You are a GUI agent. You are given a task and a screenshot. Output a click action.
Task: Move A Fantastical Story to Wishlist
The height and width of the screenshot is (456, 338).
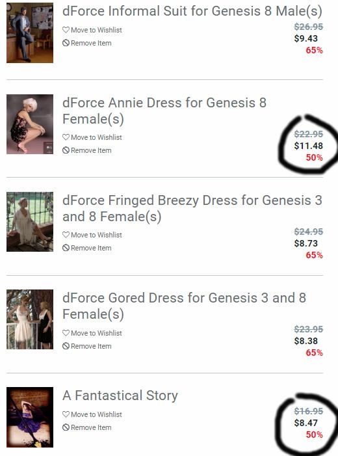(92, 414)
